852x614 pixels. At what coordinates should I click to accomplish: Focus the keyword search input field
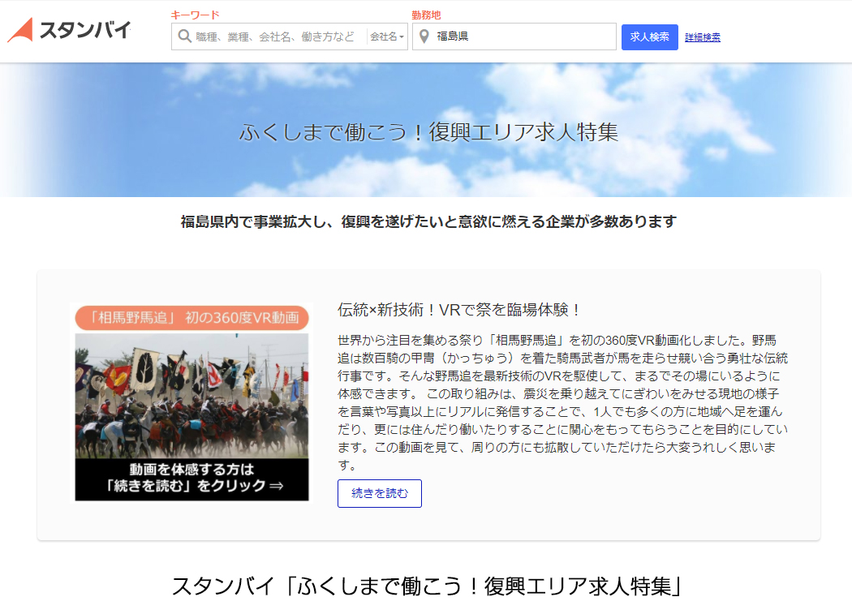(x=276, y=36)
